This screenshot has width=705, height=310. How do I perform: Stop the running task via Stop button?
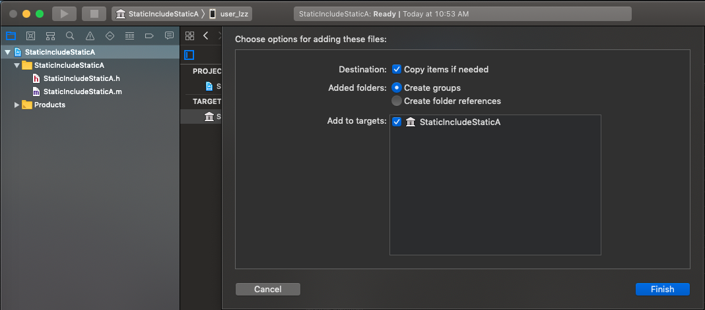pyautogui.click(x=94, y=14)
